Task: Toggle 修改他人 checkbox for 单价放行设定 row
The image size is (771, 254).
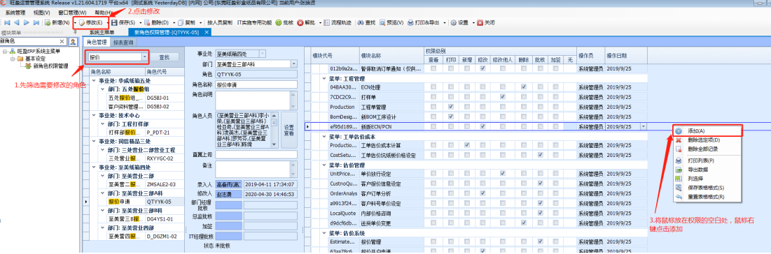Action: pyautogui.click(x=503, y=174)
